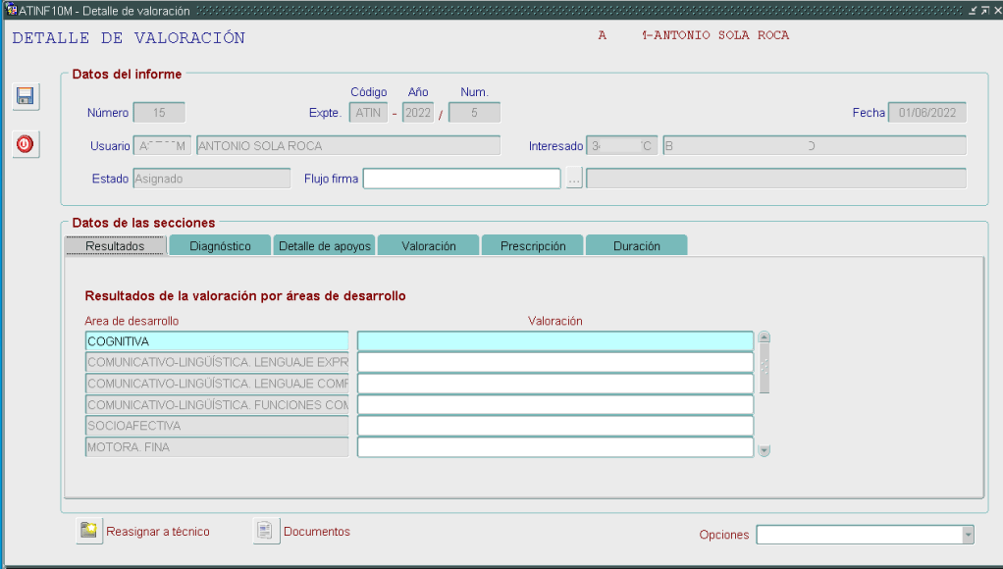Select the Resultados tab

coord(115,246)
